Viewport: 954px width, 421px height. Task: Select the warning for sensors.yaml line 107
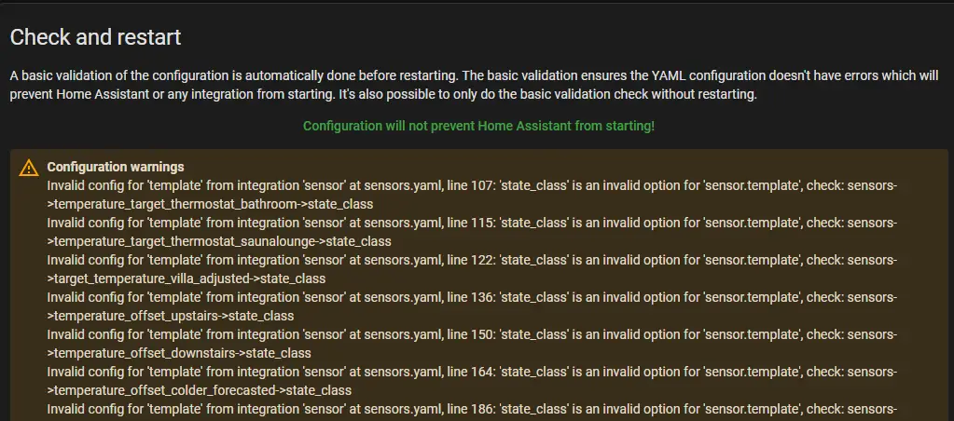tap(472, 185)
